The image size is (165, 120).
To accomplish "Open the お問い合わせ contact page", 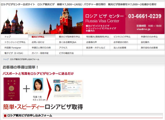I will (38, 42).
